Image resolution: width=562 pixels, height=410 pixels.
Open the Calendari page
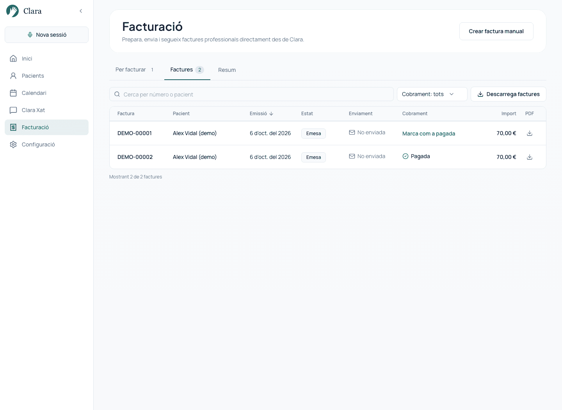click(46, 93)
